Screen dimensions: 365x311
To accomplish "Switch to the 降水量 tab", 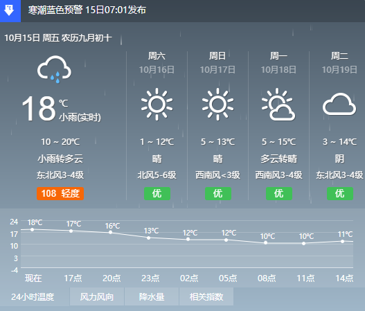I will [x=152, y=296].
